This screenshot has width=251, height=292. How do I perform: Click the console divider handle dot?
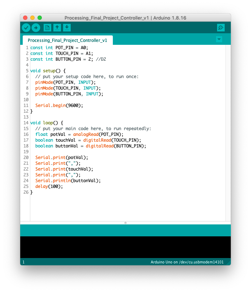pyautogui.click(x=125, y=223)
